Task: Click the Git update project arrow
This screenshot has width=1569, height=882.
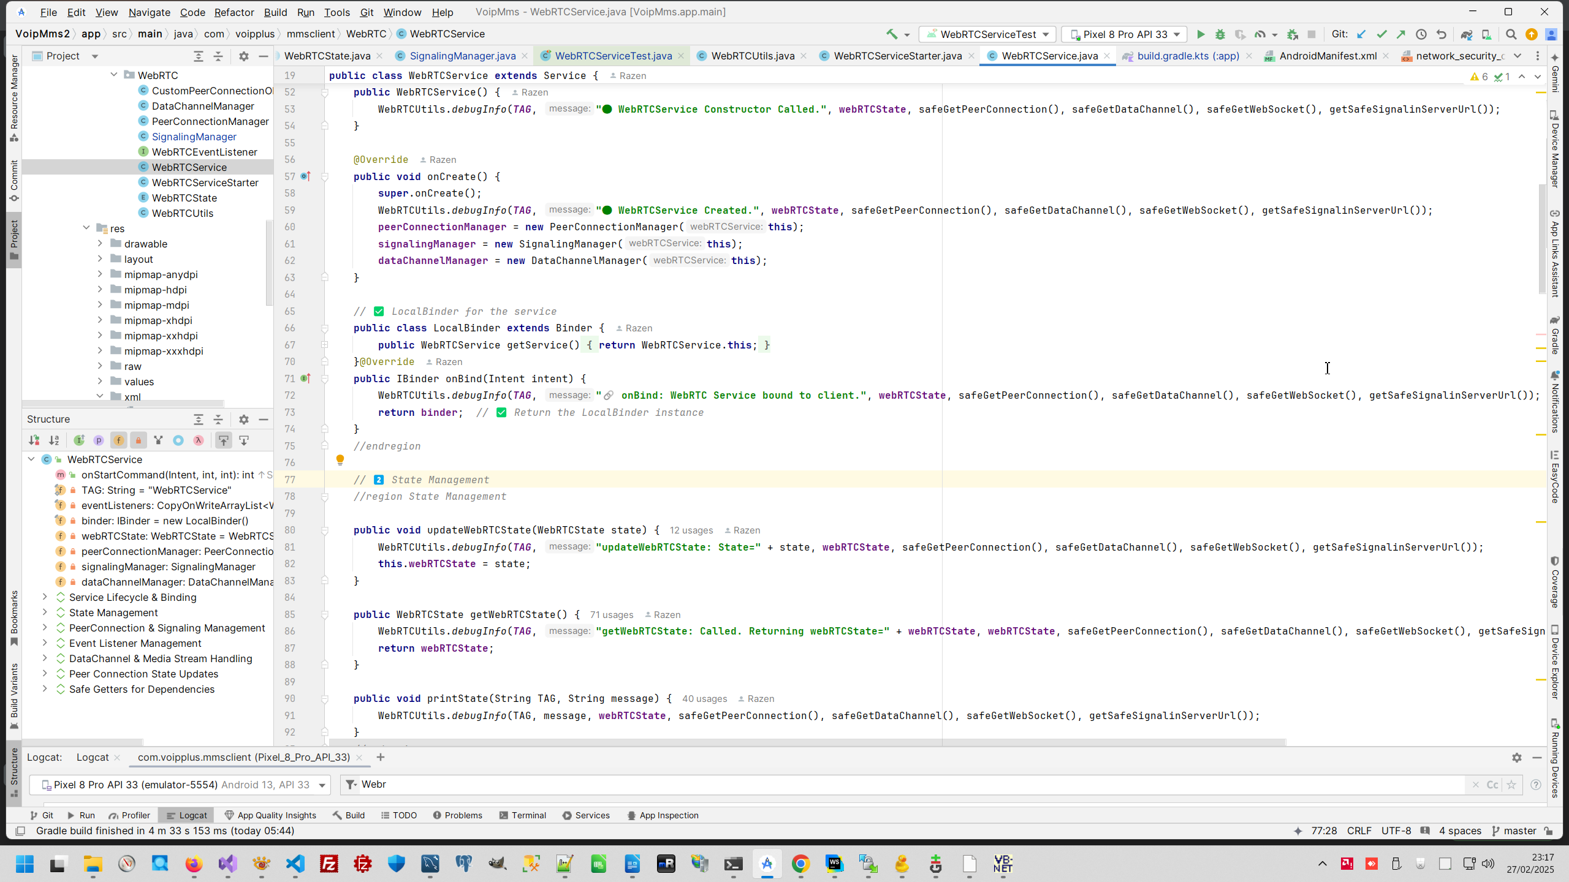Action: pyautogui.click(x=1361, y=34)
